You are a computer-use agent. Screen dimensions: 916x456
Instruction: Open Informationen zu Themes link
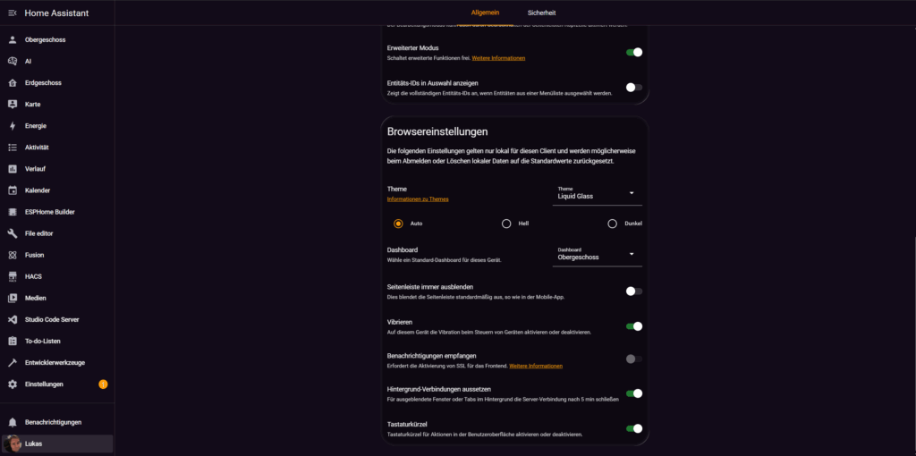(418, 199)
